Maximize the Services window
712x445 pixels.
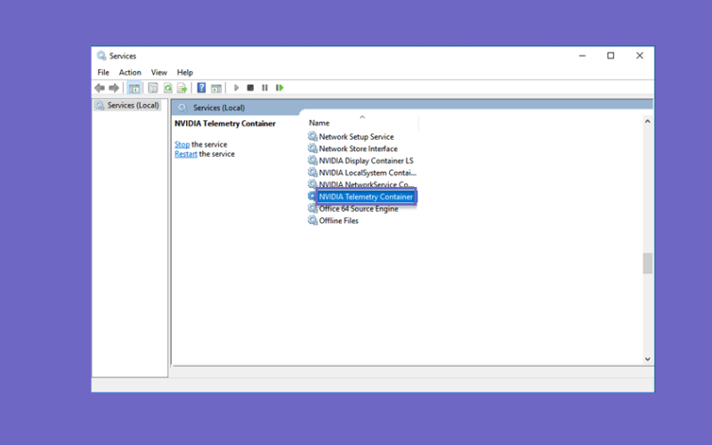[x=611, y=56]
